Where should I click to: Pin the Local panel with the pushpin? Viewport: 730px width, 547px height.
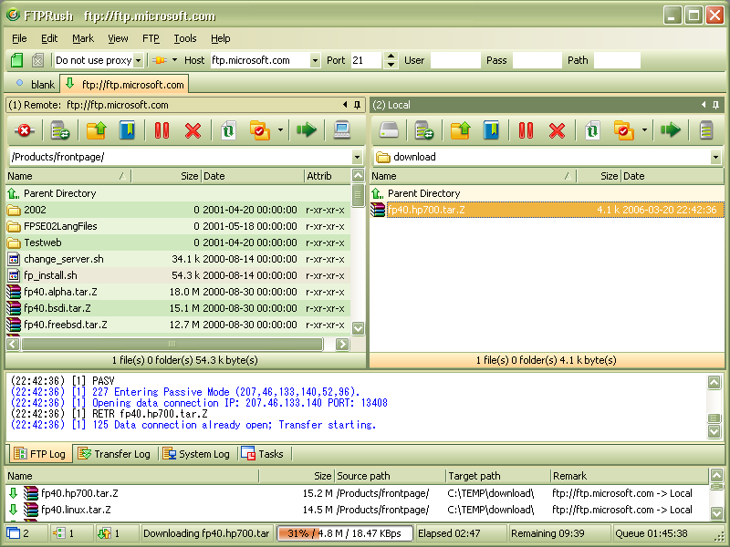(715, 105)
